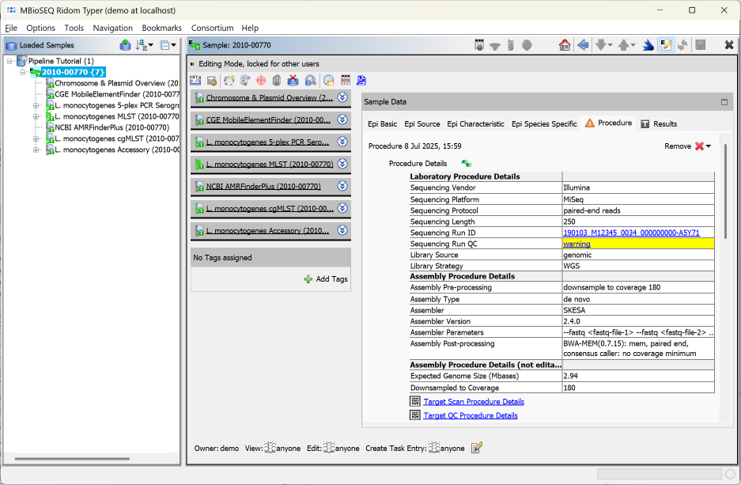The image size is (741, 485).
Task: Navigate back using the blue back arrow
Action: coord(583,45)
